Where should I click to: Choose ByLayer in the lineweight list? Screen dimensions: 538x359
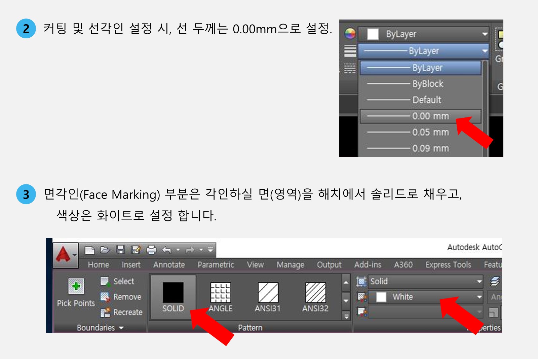[x=421, y=68]
